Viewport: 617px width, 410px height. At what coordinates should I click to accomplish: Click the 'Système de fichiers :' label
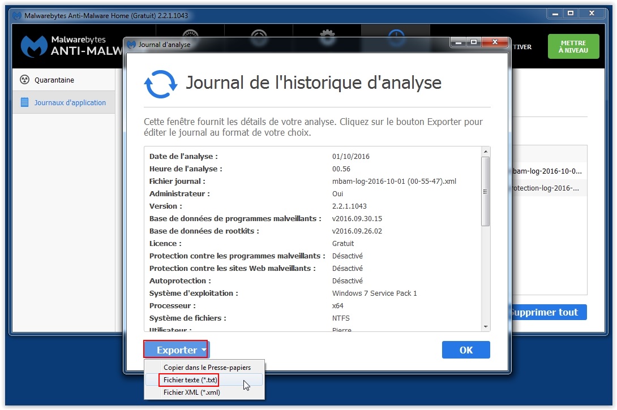(x=188, y=318)
